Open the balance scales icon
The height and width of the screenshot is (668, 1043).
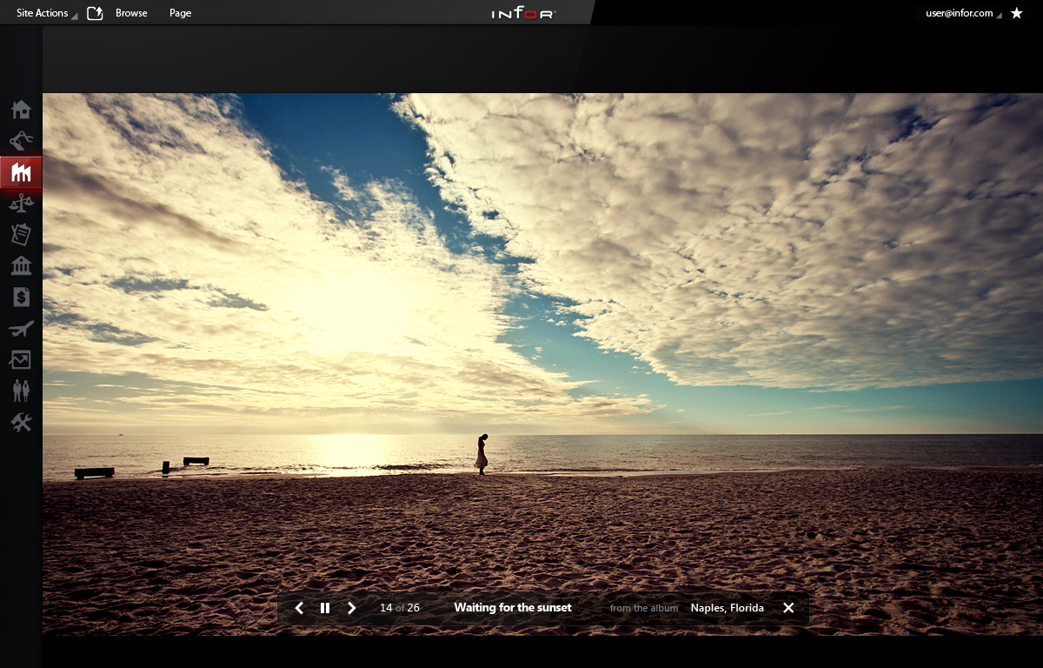pyautogui.click(x=21, y=204)
